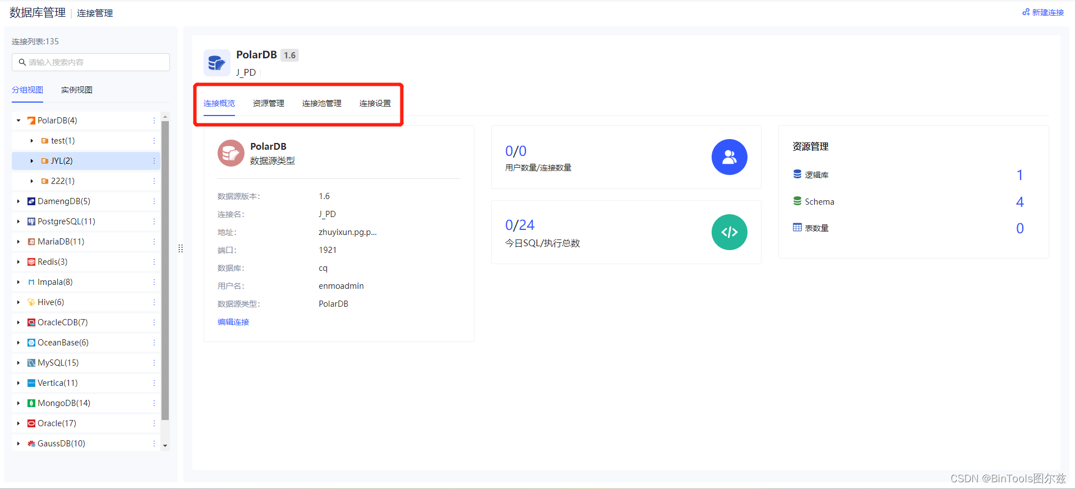Click the connection search input field

[x=91, y=62]
